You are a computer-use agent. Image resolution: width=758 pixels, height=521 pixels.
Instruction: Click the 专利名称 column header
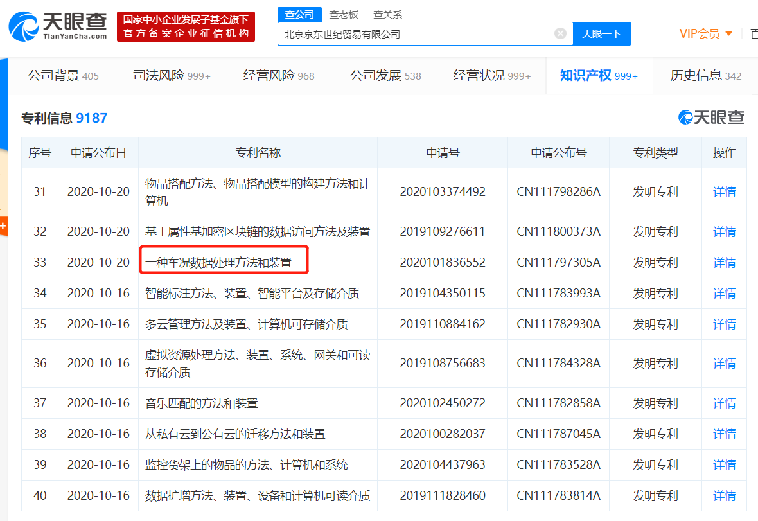pos(258,153)
